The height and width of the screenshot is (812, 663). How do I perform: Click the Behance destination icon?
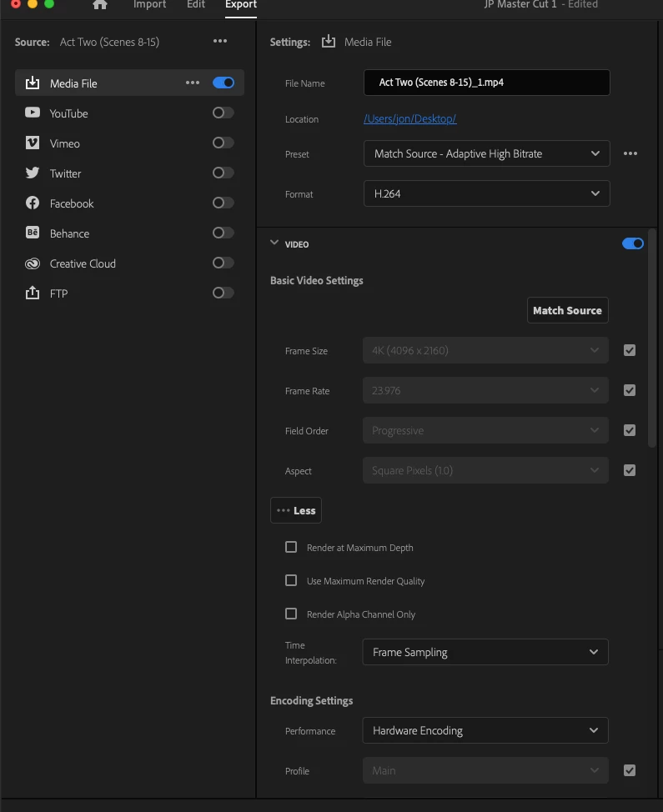(33, 233)
